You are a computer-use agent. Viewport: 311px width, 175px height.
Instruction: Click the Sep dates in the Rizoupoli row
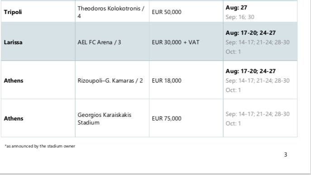pos(258,81)
